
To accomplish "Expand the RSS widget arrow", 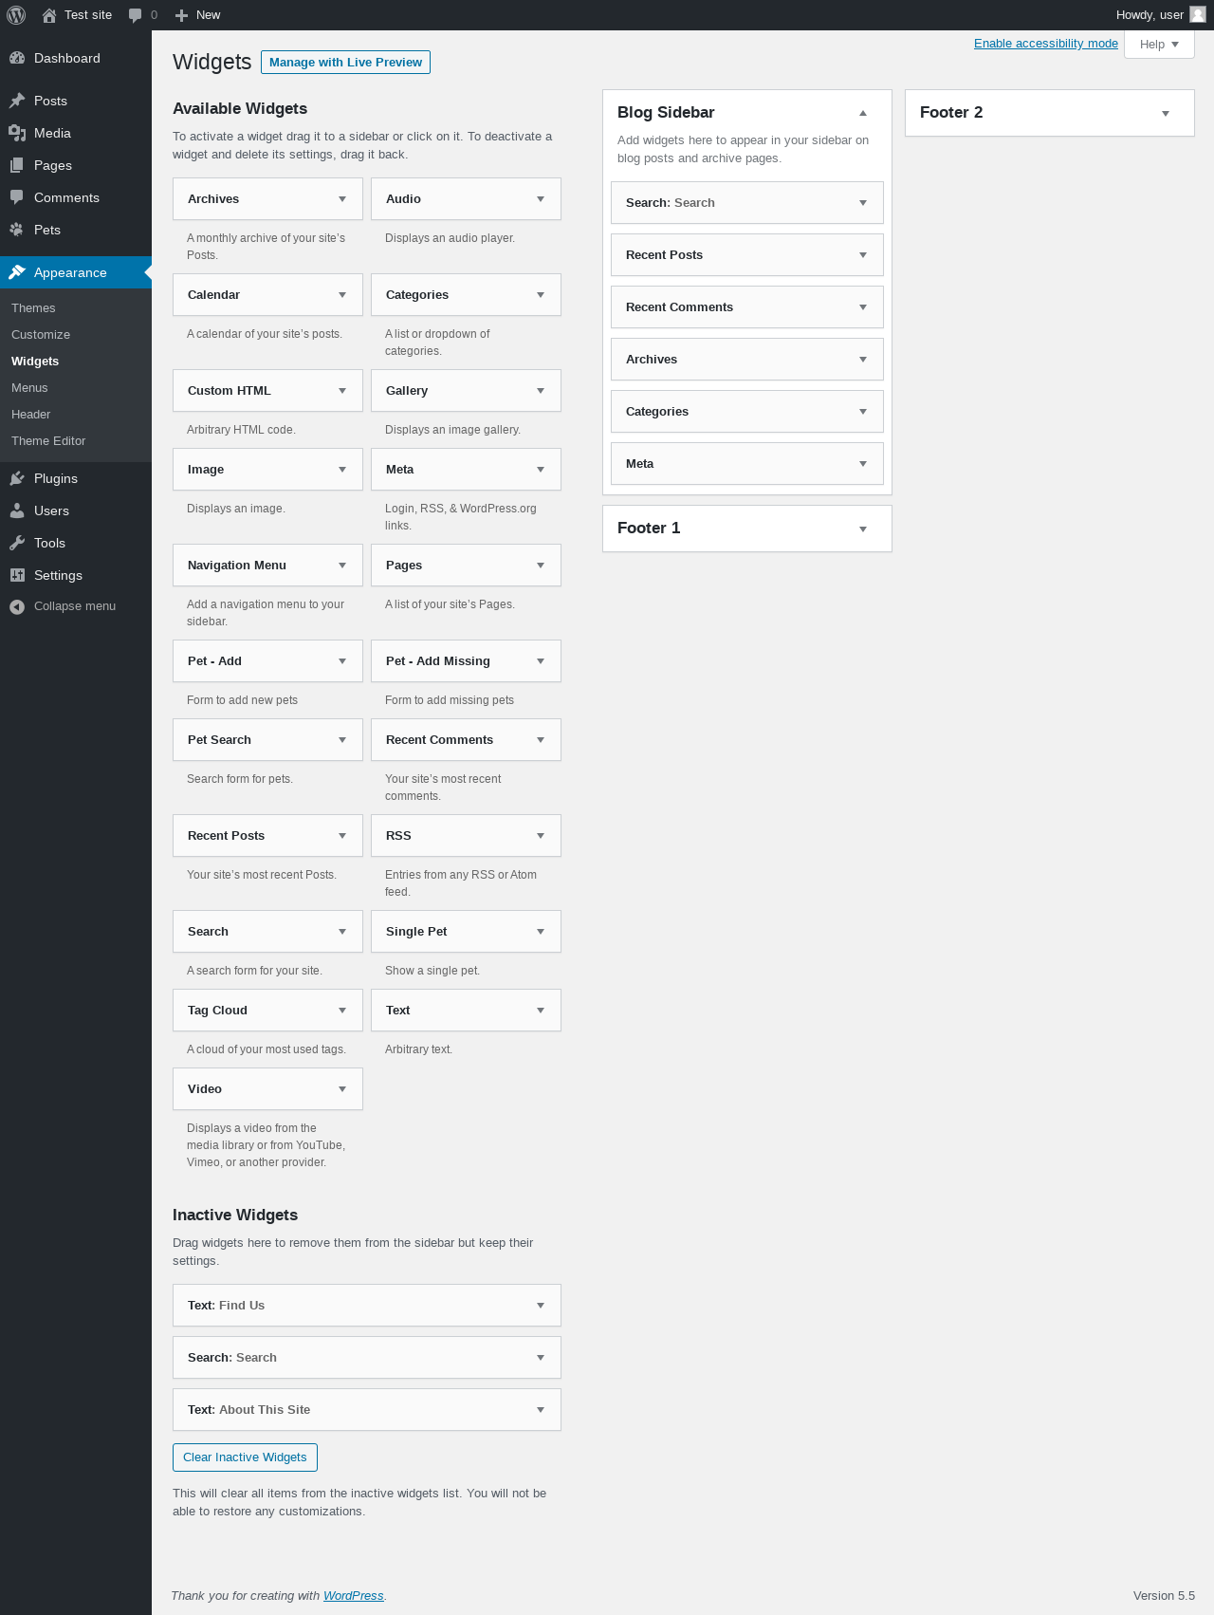I will 541,836.
